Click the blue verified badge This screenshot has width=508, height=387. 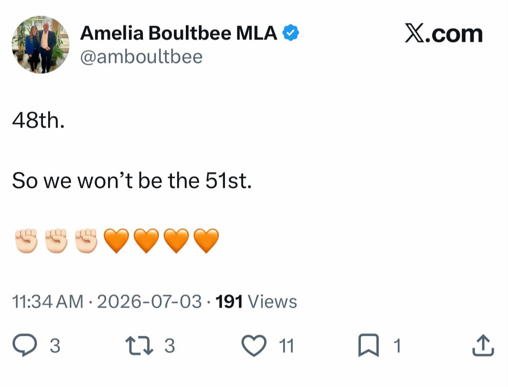coord(290,33)
